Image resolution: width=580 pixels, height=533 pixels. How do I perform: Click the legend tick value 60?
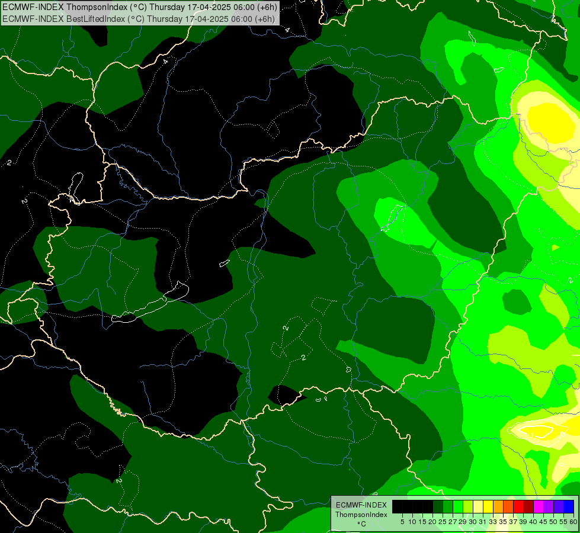[x=573, y=522]
